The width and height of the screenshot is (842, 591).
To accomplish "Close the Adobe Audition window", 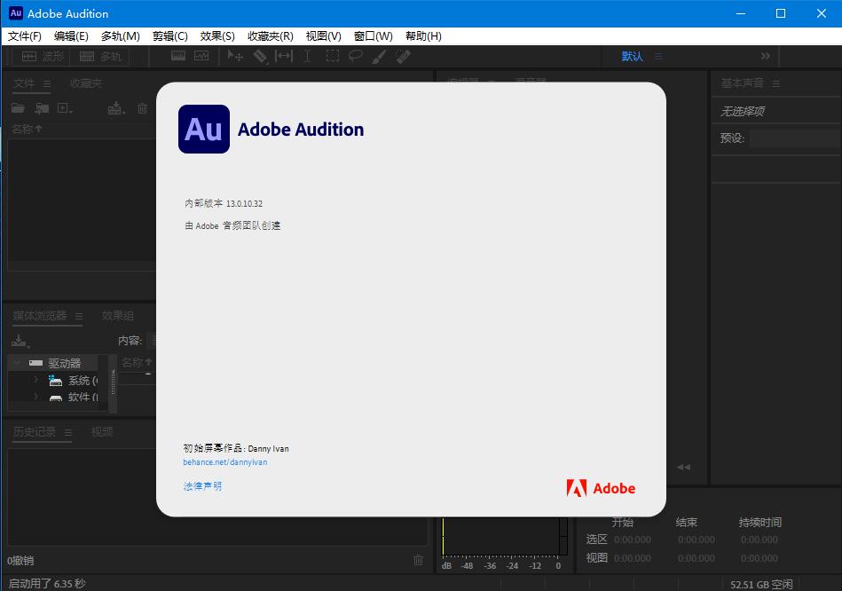I will pyautogui.click(x=822, y=13).
